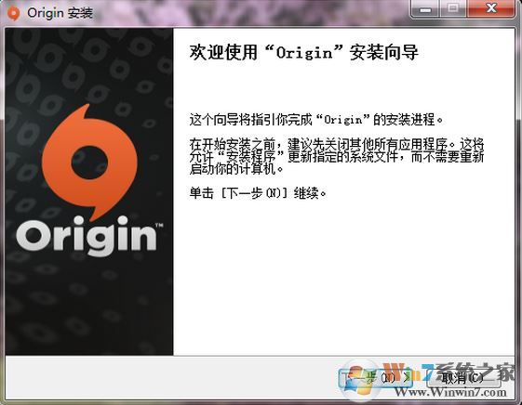Screen dimensions: 522x405
Task: Click the Origin 安装 window title text
Action: (60, 13)
